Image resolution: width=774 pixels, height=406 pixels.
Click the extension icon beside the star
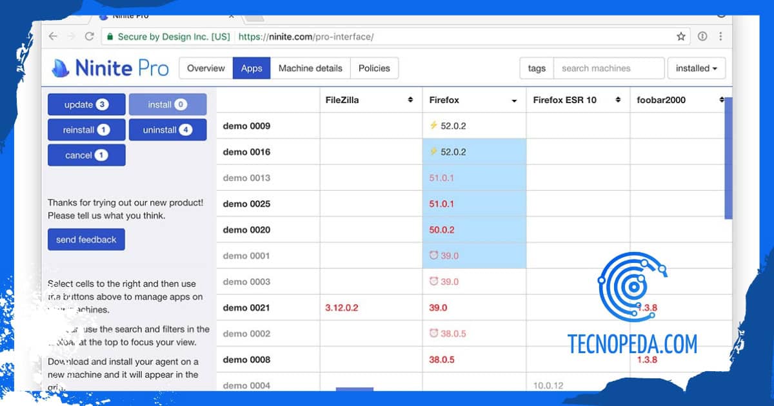(702, 37)
